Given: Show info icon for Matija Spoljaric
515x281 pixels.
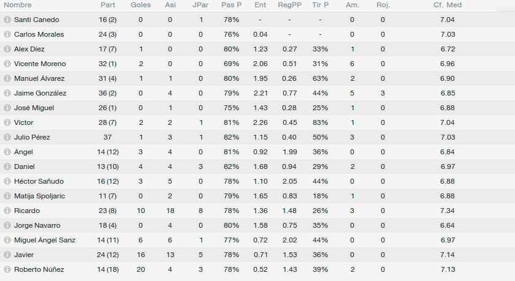Looking at the screenshot, I should click(x=7, y=196).
